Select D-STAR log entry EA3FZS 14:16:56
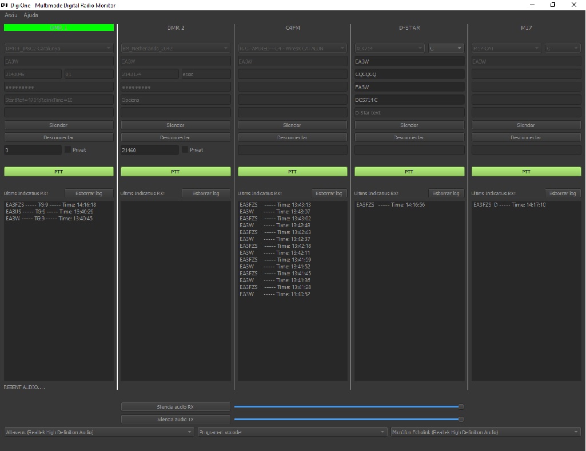 click(390, 205)
